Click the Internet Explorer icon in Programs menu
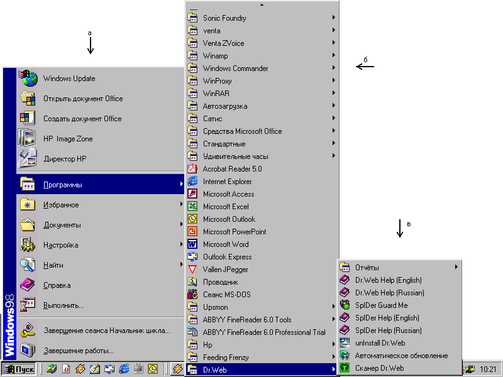 coord(192,181)
